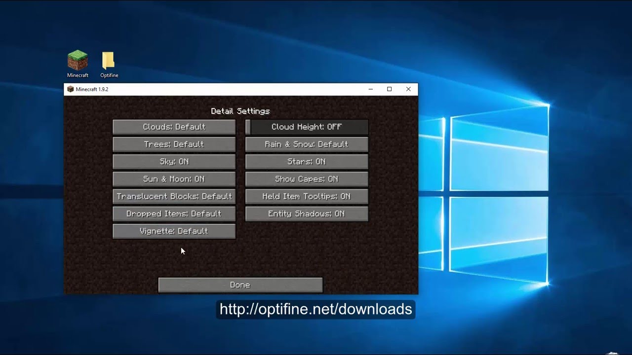The width and height of the screenshot is (632, 355).
Task: Maximize the Minecraft 1.9.2 window
Action: pyautogui.click(x=390, y=89)
